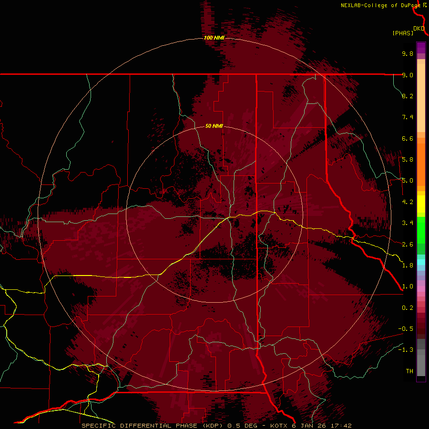The height and width of the screenshot is (429, 429).
Task: Click the purple top segment of color bar
Action: [x=421, y=48]
